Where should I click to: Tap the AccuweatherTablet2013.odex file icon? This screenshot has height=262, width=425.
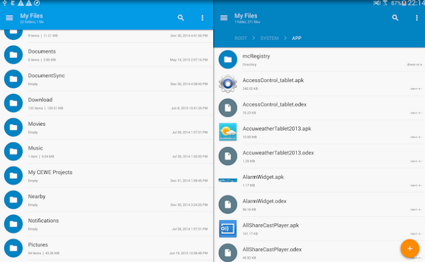tap(228, 156)
